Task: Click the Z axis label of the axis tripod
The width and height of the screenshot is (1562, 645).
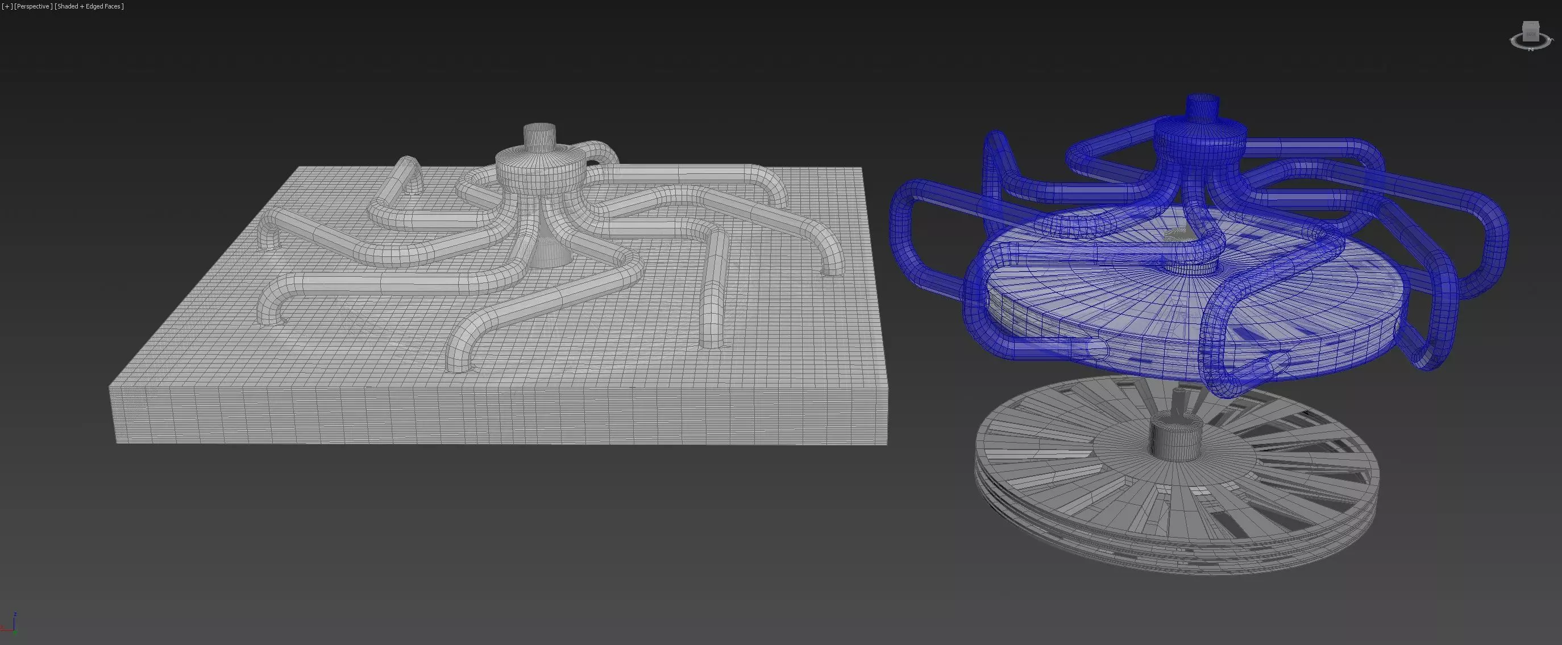Action: (15, 615)
